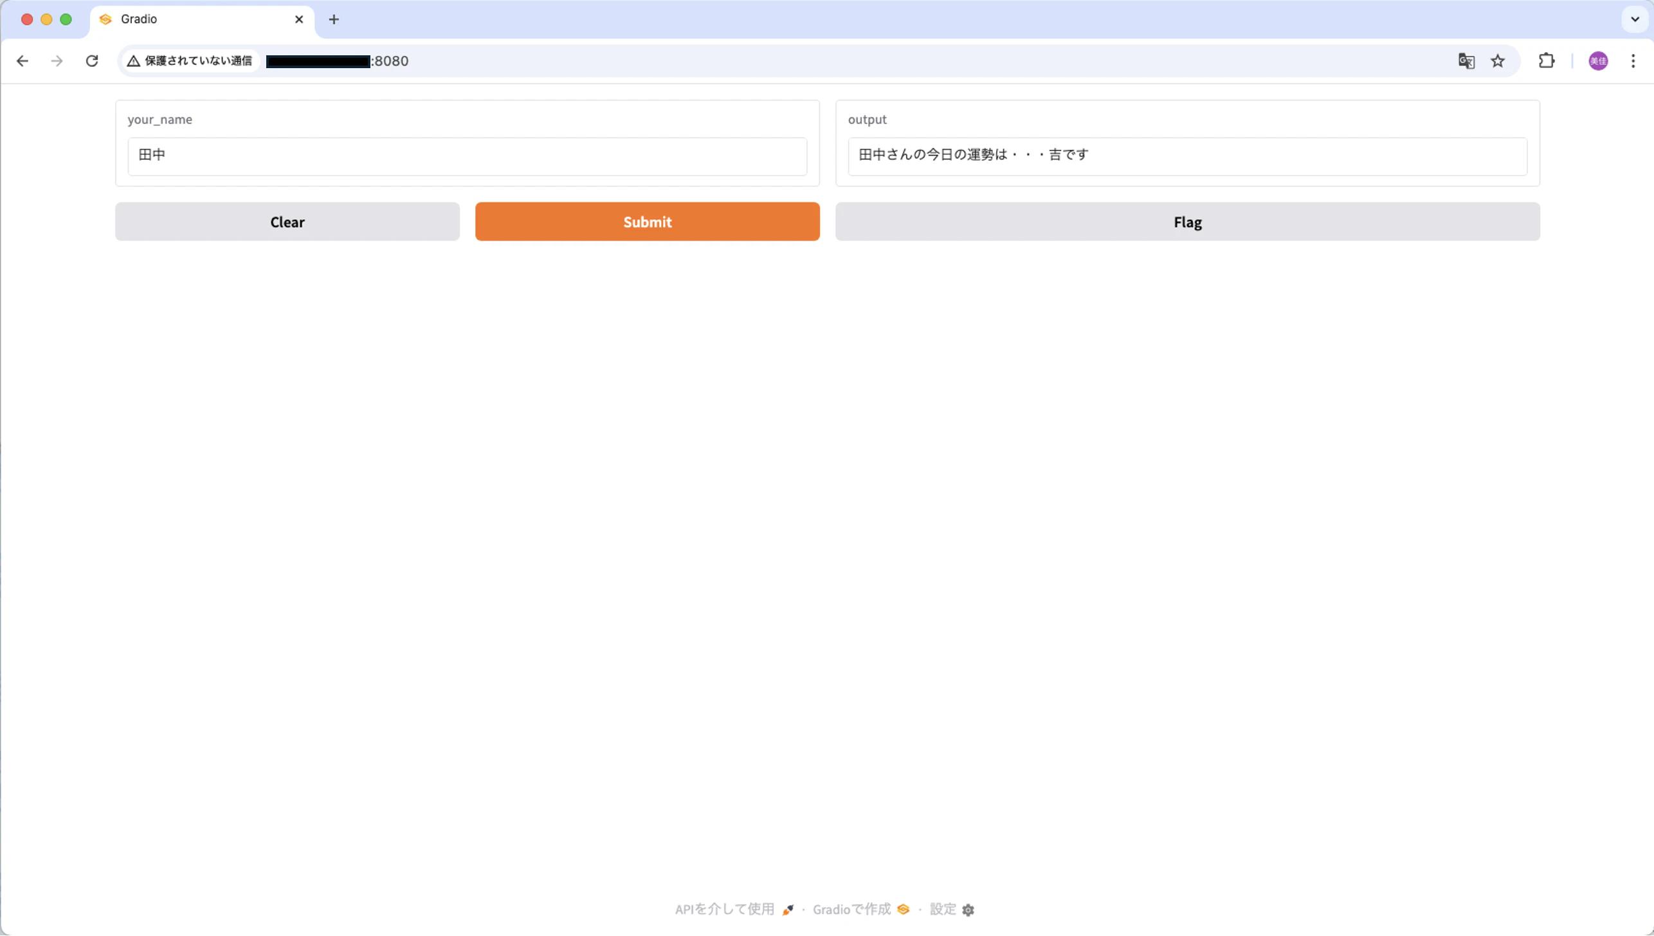Click the your_name text field
This screenshot has height=936, width=1654.
pos(468,156)
